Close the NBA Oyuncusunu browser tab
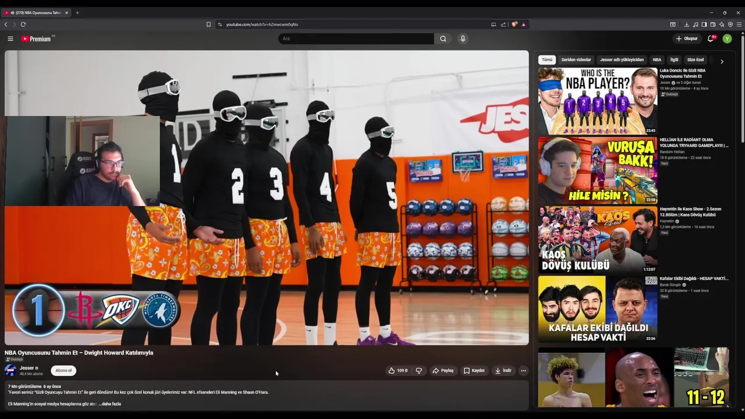745x419 pixels. coord(66,12)
